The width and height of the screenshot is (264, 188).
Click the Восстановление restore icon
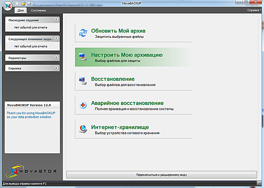pos(83,81)
